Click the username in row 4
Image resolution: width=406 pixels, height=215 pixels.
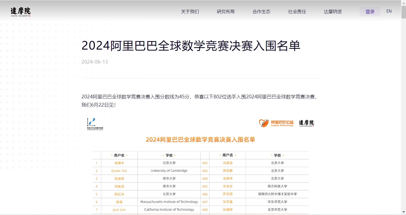coord(119,187)
